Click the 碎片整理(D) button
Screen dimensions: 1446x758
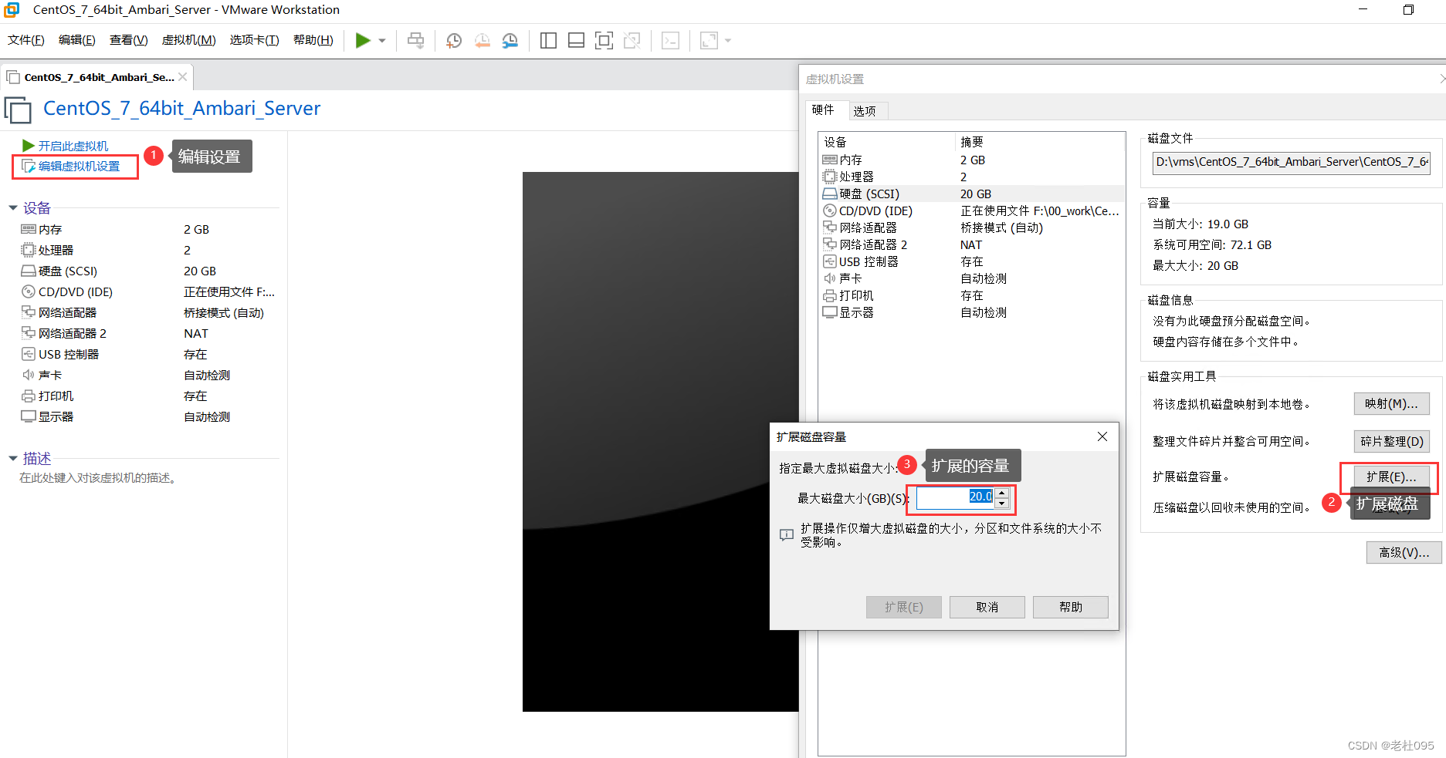[1391, 442]
